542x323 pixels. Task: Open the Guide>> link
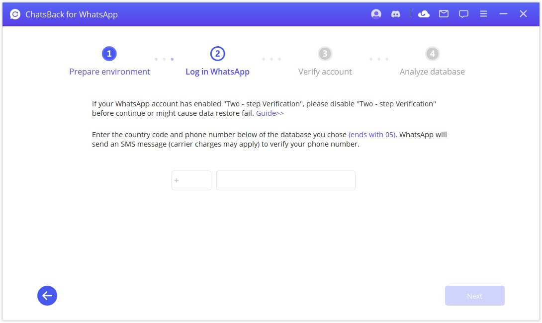(x=270, y=113)
